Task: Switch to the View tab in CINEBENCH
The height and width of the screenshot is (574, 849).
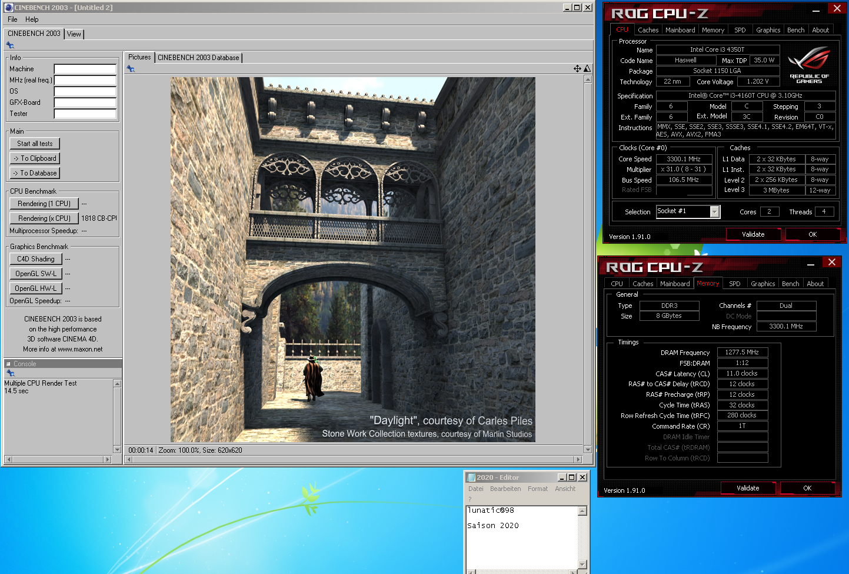Action: click(74, 34)
